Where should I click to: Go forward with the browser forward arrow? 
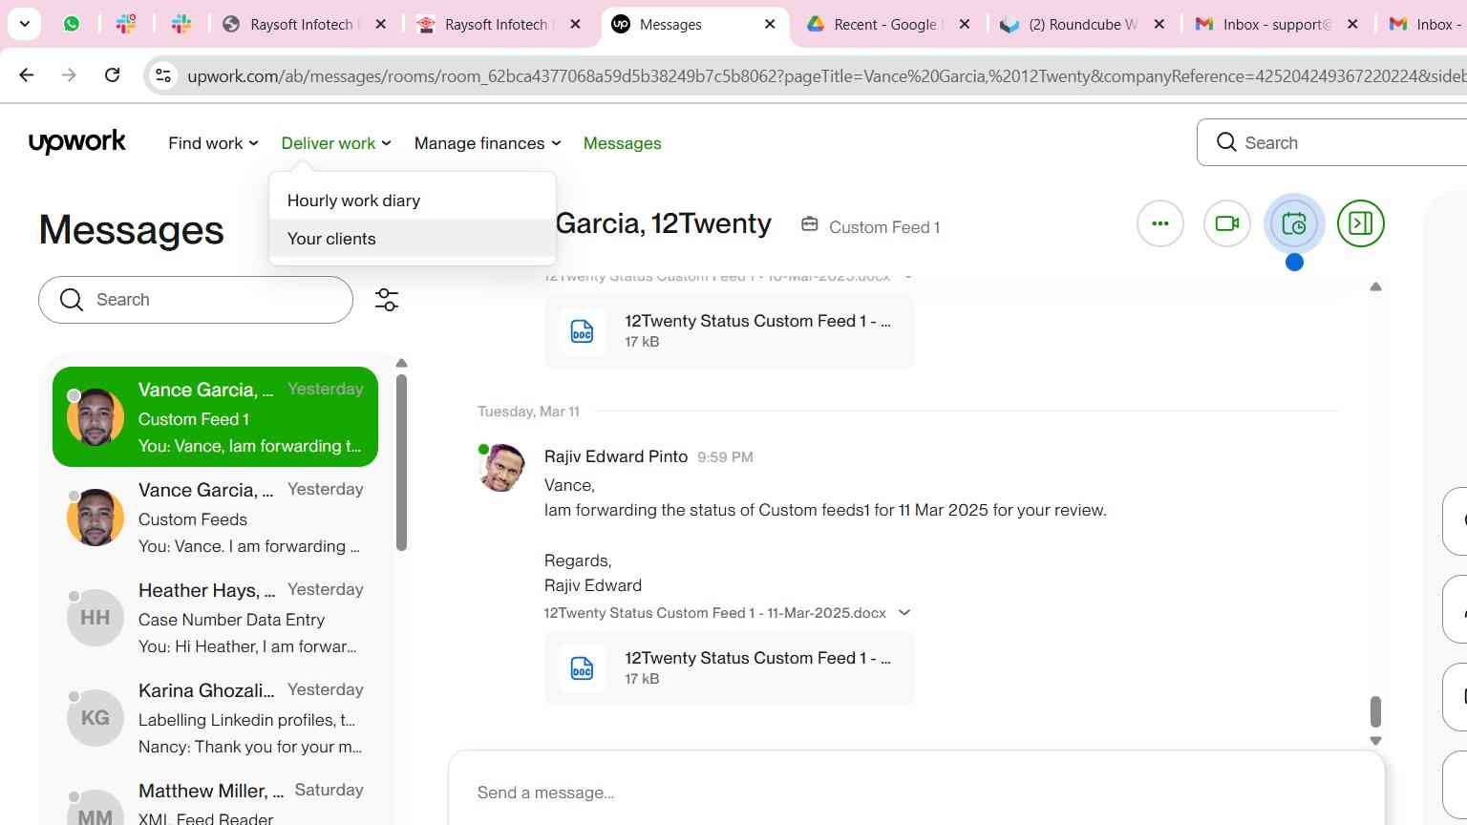69,74
